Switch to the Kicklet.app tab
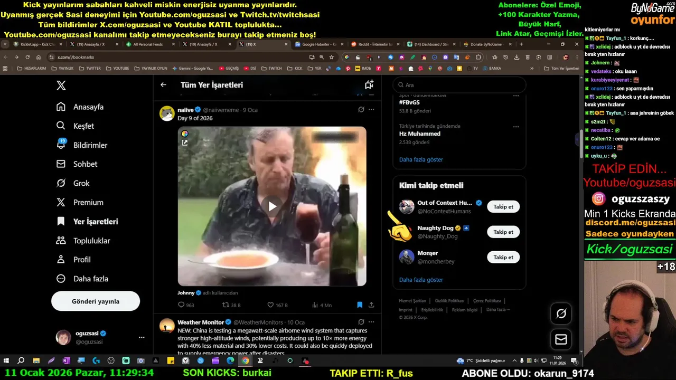The width and height of the screenshot is (676, 380). [x=37, y=44]
